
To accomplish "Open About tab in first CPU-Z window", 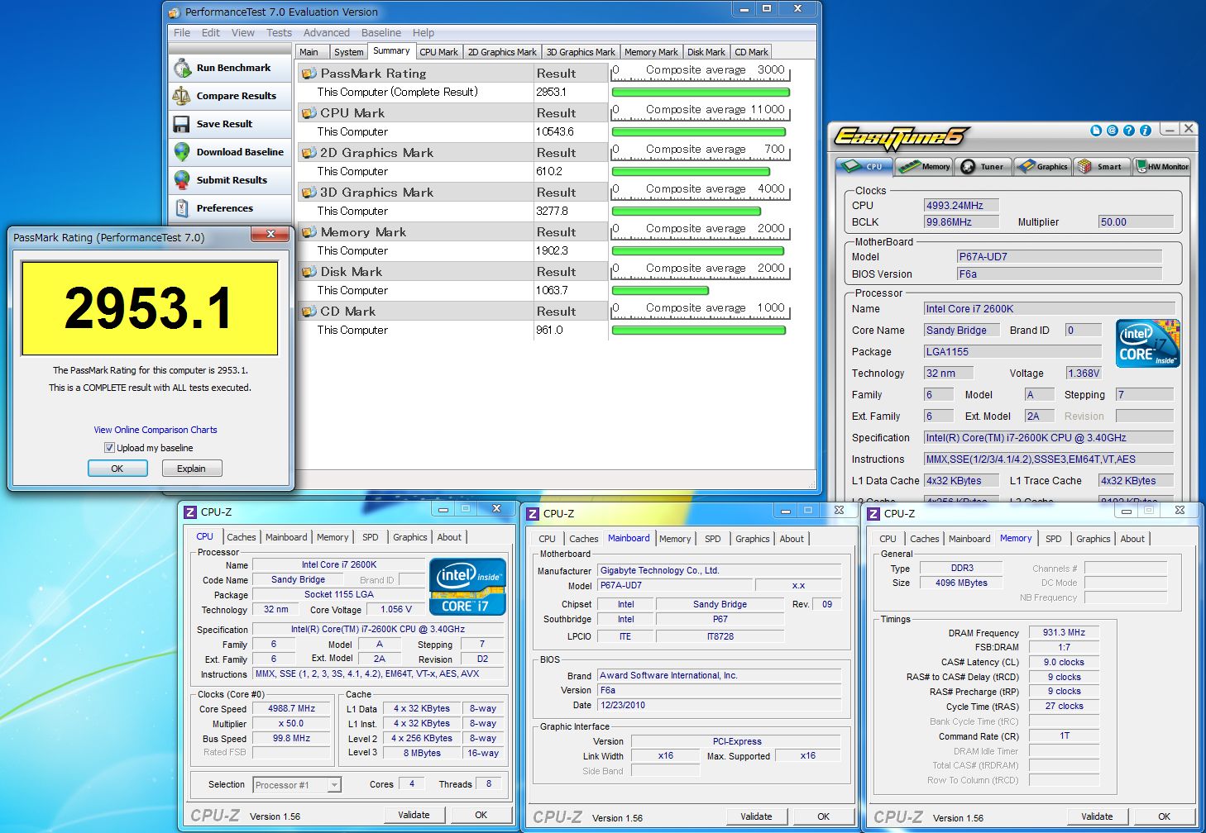I will point(449,537).
